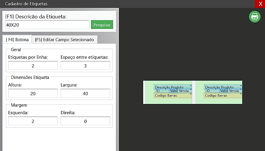
Task: Remove Valor Venda field from right label
Action: pyautogui.click(x=241, y=89)
